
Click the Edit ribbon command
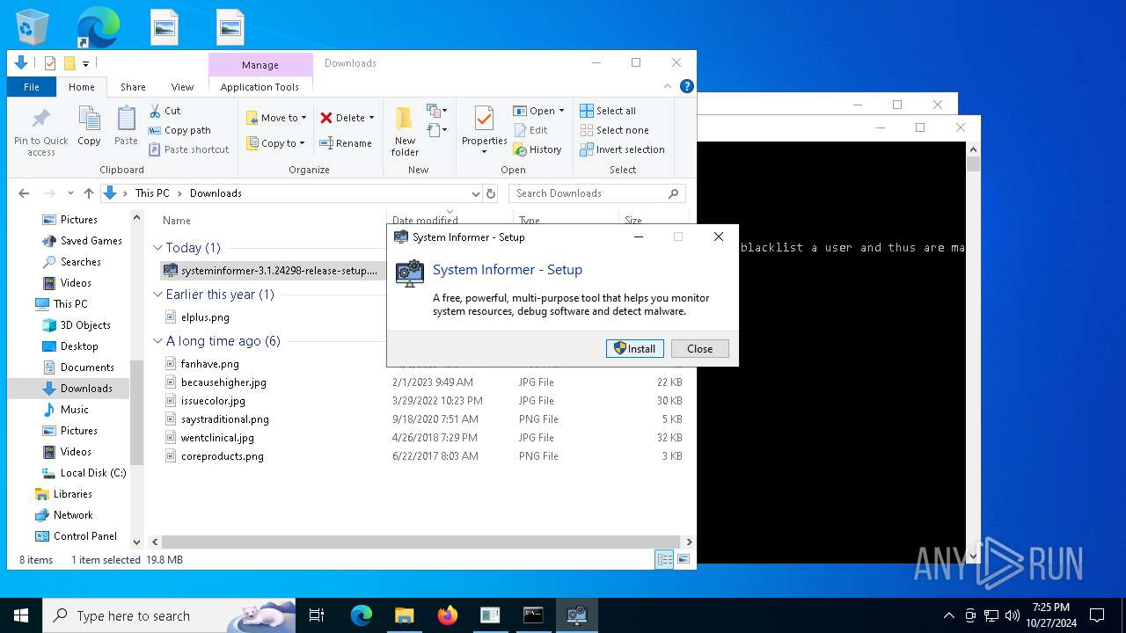point(530,130)
